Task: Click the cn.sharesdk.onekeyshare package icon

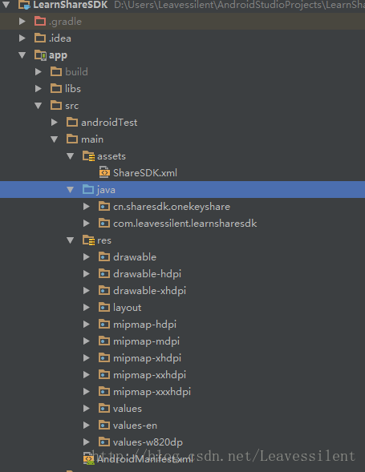Action: (x=104, y=207)
